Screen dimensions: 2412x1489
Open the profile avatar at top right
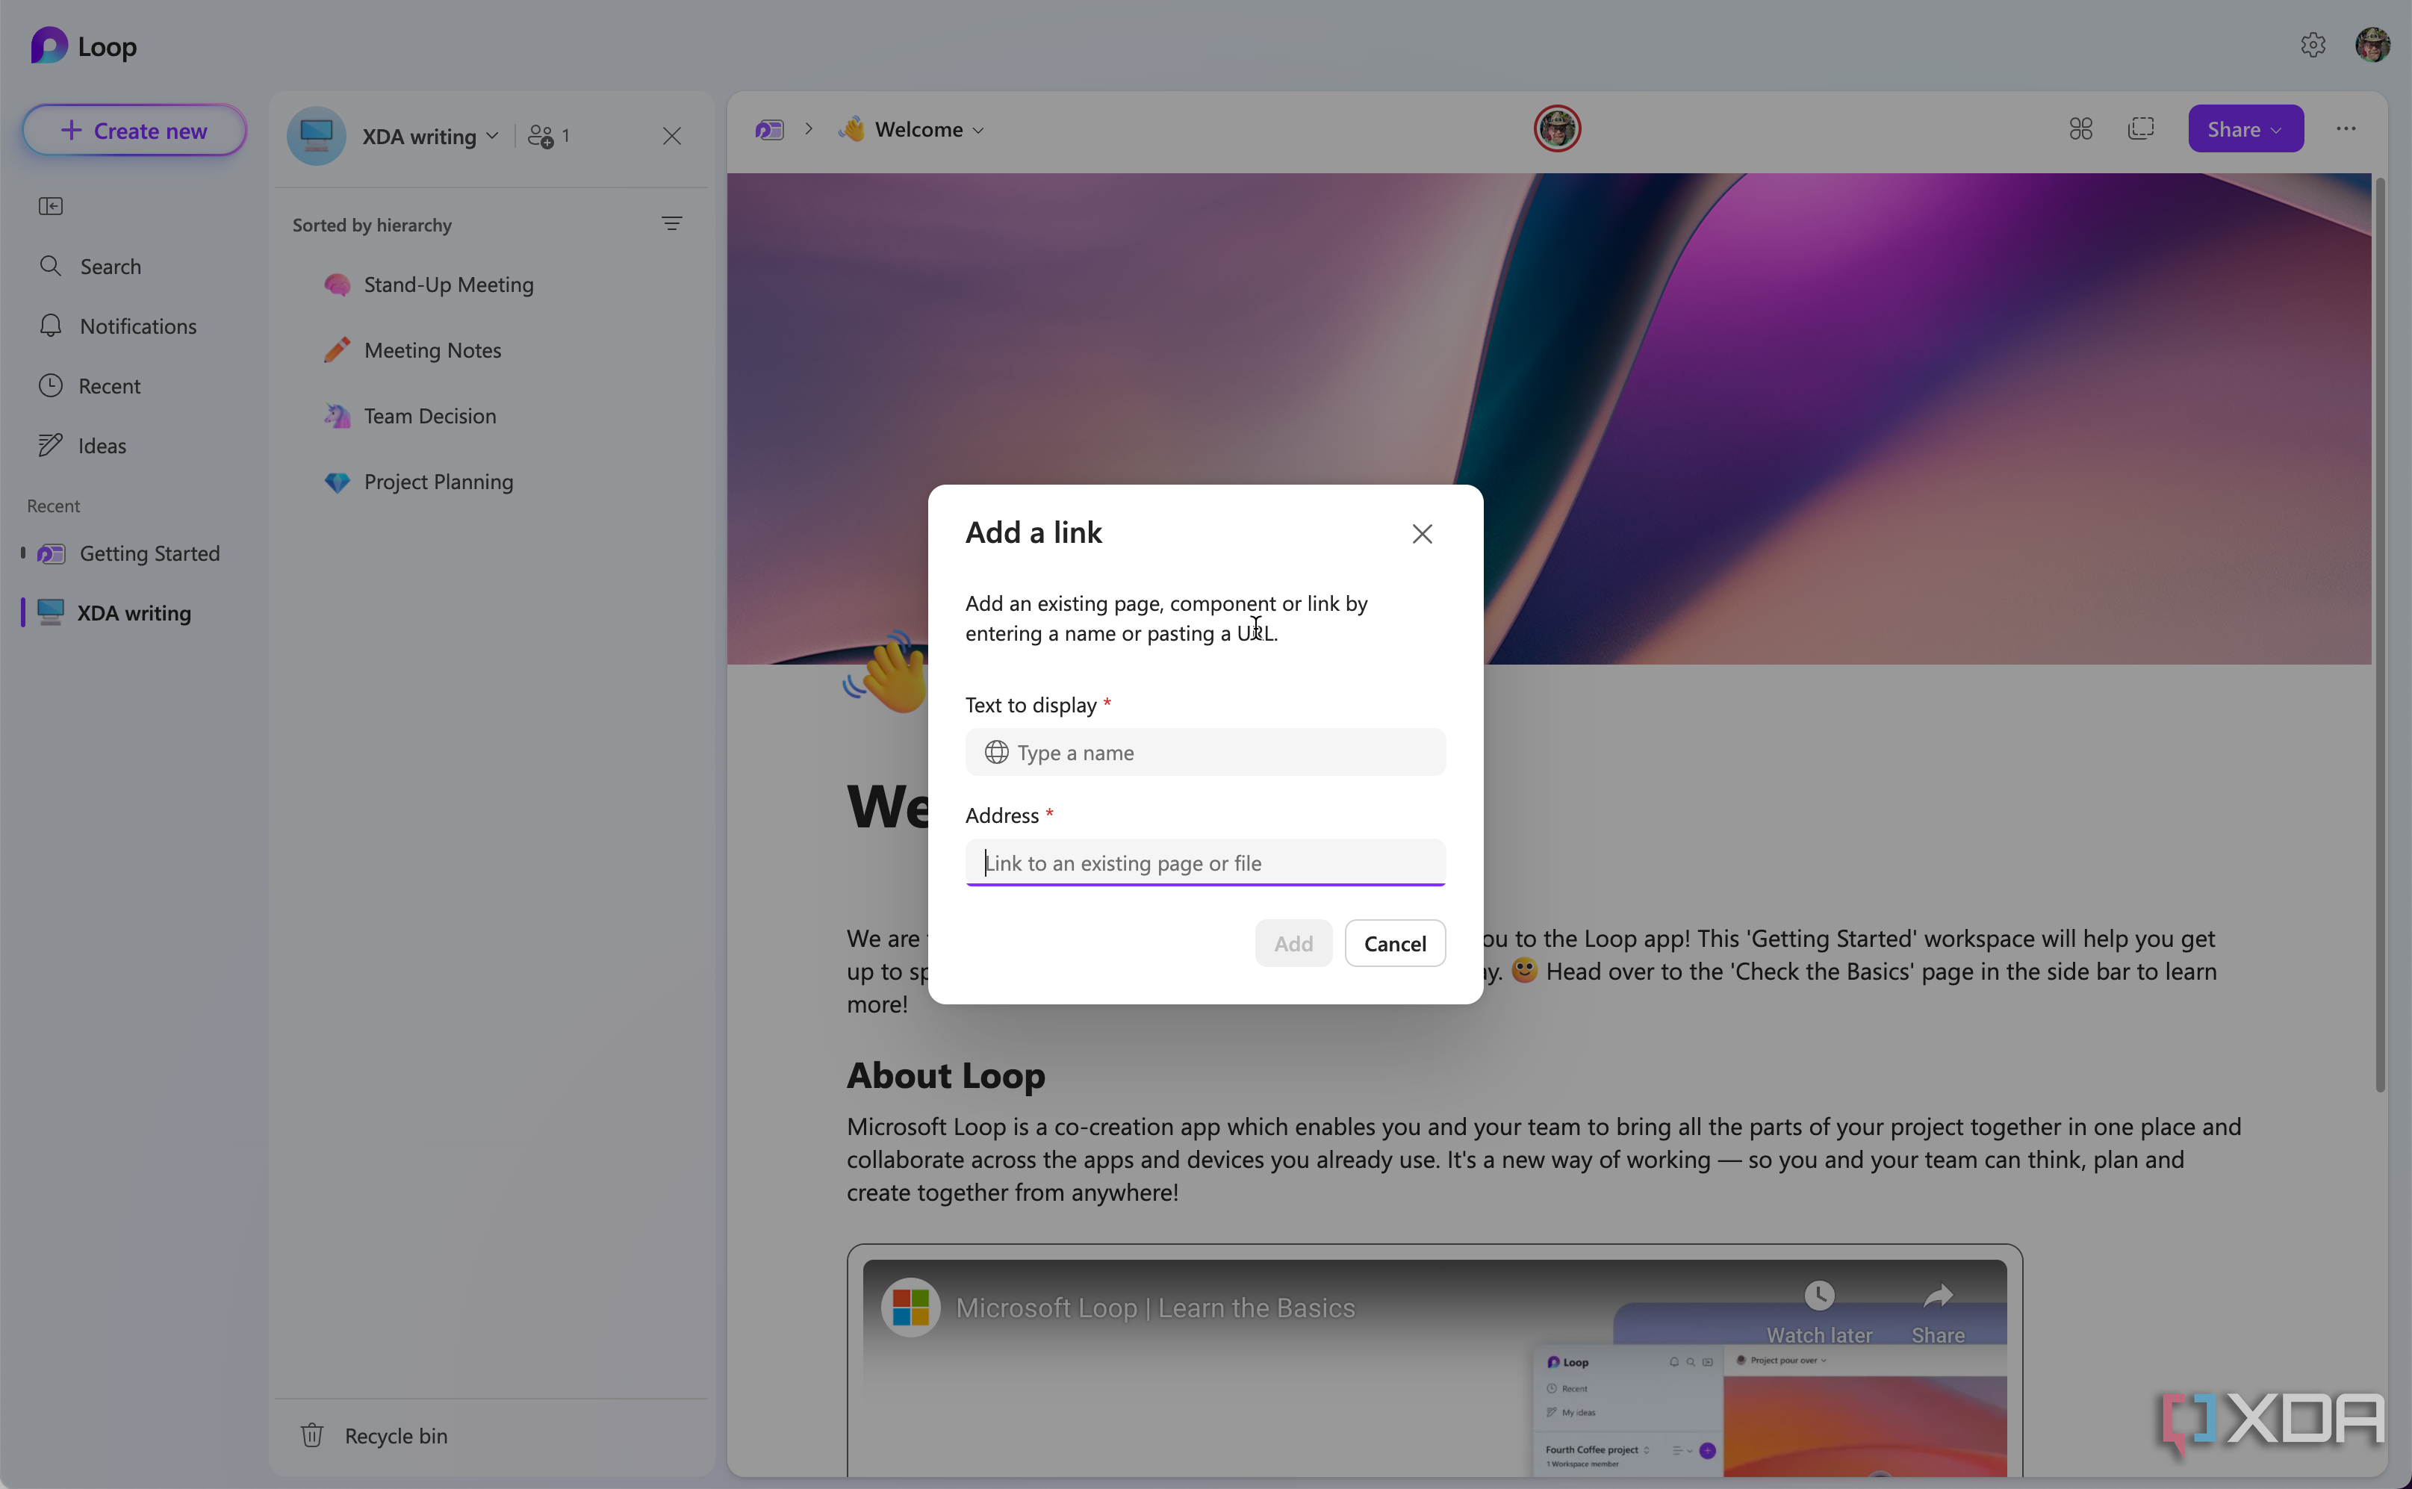pyautogui.click(x=2372, y=46)
